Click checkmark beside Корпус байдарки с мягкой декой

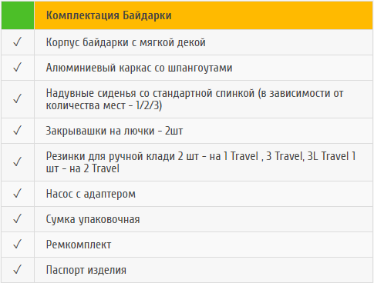(17, 42)
